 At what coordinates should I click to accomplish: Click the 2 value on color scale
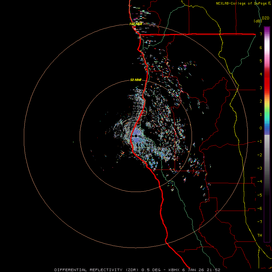point(261,101)
